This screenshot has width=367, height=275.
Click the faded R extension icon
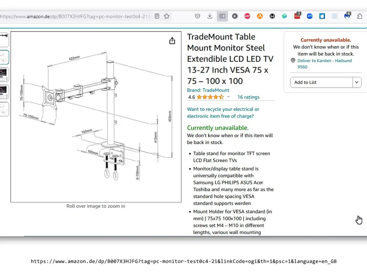point(334,16)
